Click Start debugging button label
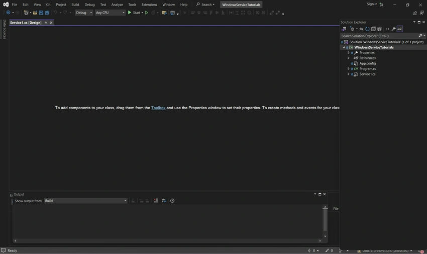 [137, 13]
